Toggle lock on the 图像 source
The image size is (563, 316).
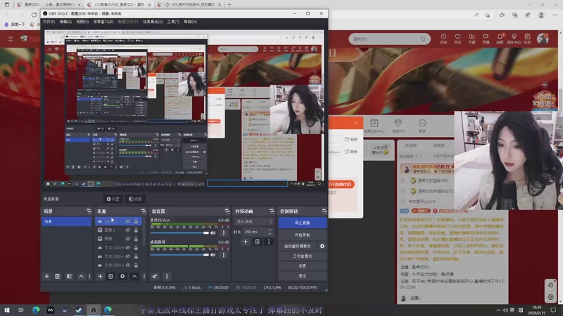pyautogui.click(x=136, y=239)
